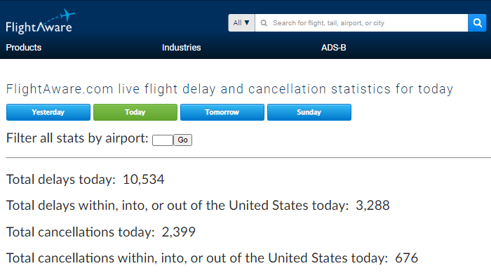Show Yesterday's delay statistics
491x273 pixels.
point(48,112)
